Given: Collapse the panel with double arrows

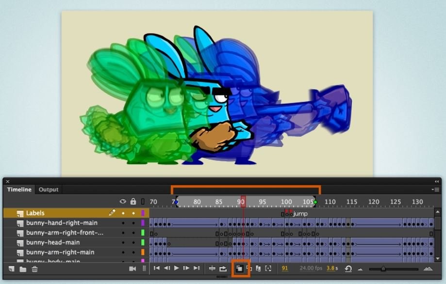Looking at the screenshot, I should coord(437,181).
